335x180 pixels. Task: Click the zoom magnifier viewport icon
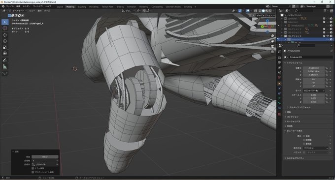pyautogui.click(x=272, y=36)
